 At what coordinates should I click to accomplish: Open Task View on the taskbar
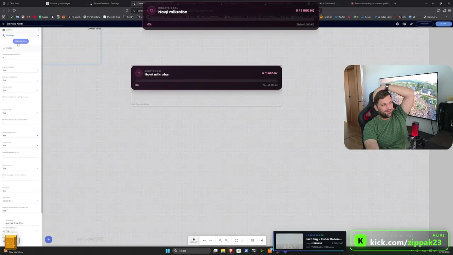(x=215, y=251)
